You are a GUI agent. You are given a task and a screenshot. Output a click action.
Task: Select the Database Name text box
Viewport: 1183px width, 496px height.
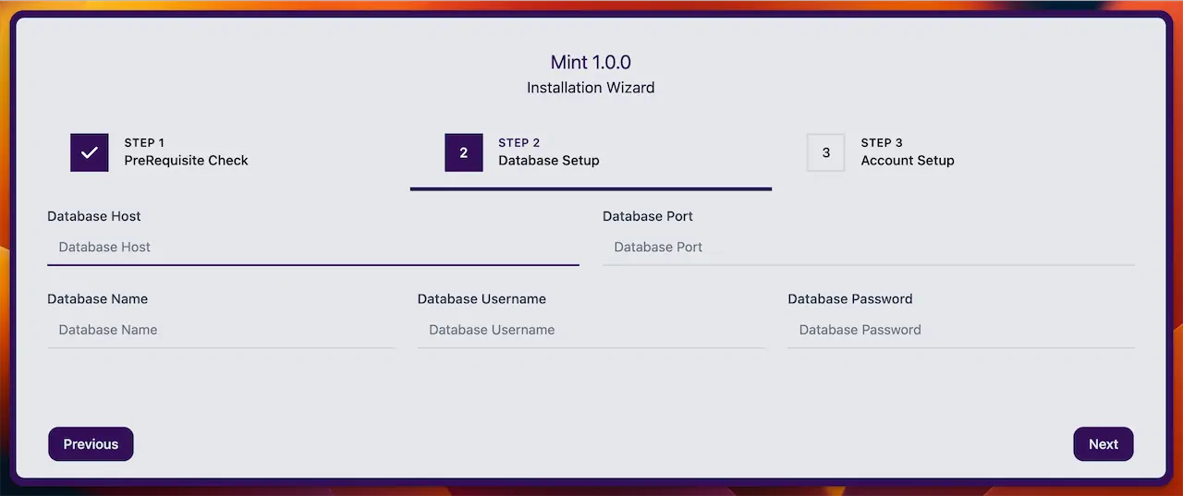point(221,330)
